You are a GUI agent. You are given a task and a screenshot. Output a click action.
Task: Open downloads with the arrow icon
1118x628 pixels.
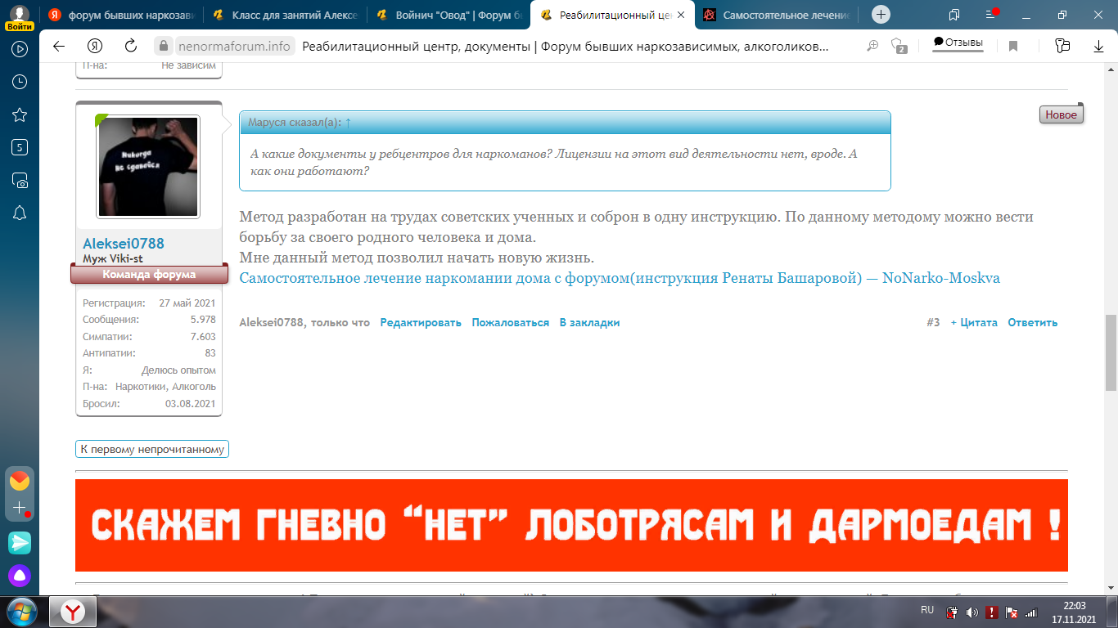point(1098,47)
